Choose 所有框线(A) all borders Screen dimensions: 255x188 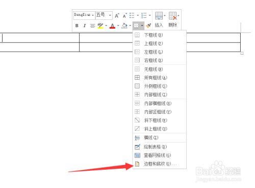[160, 78]
